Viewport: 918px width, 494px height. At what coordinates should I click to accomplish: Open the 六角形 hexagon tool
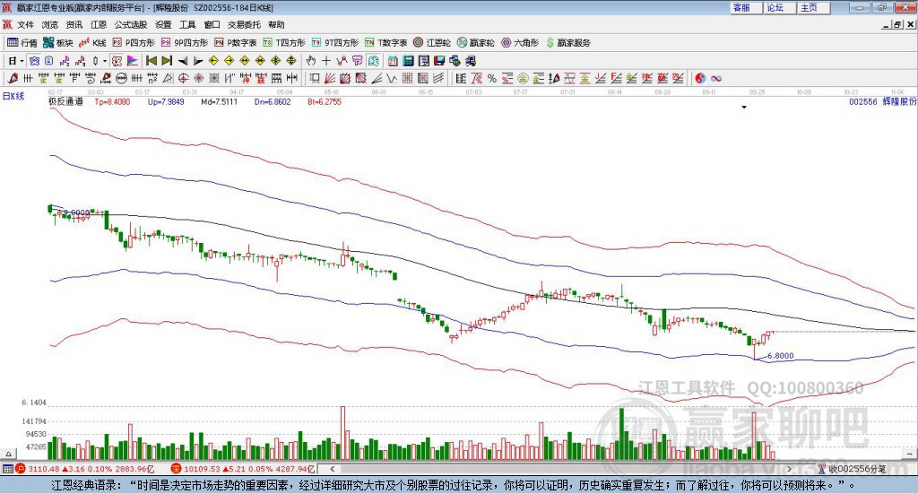click(520, 43)
